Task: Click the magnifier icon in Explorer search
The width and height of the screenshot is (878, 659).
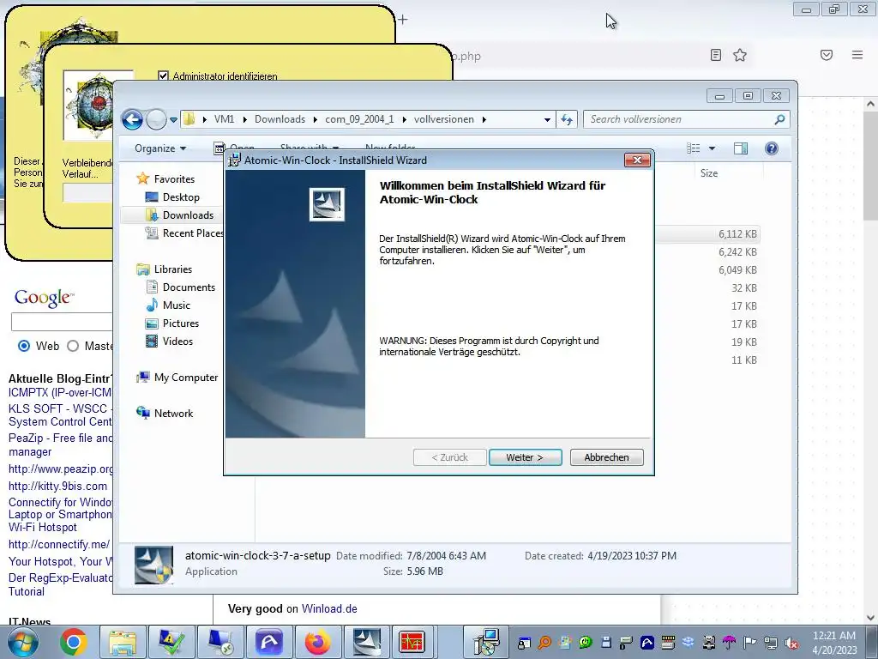Action: tap(779, 119)
